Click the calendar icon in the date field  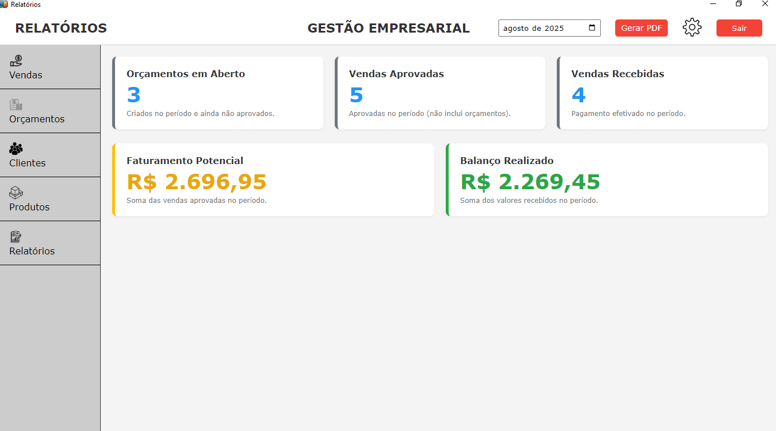pyautogui.click(x=592, y=27)
